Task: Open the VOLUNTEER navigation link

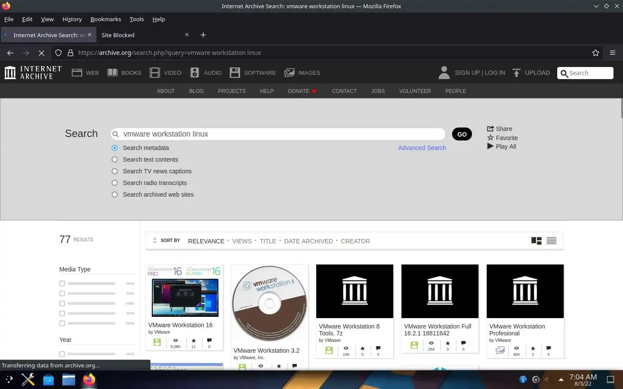Action: pos(415,91)
